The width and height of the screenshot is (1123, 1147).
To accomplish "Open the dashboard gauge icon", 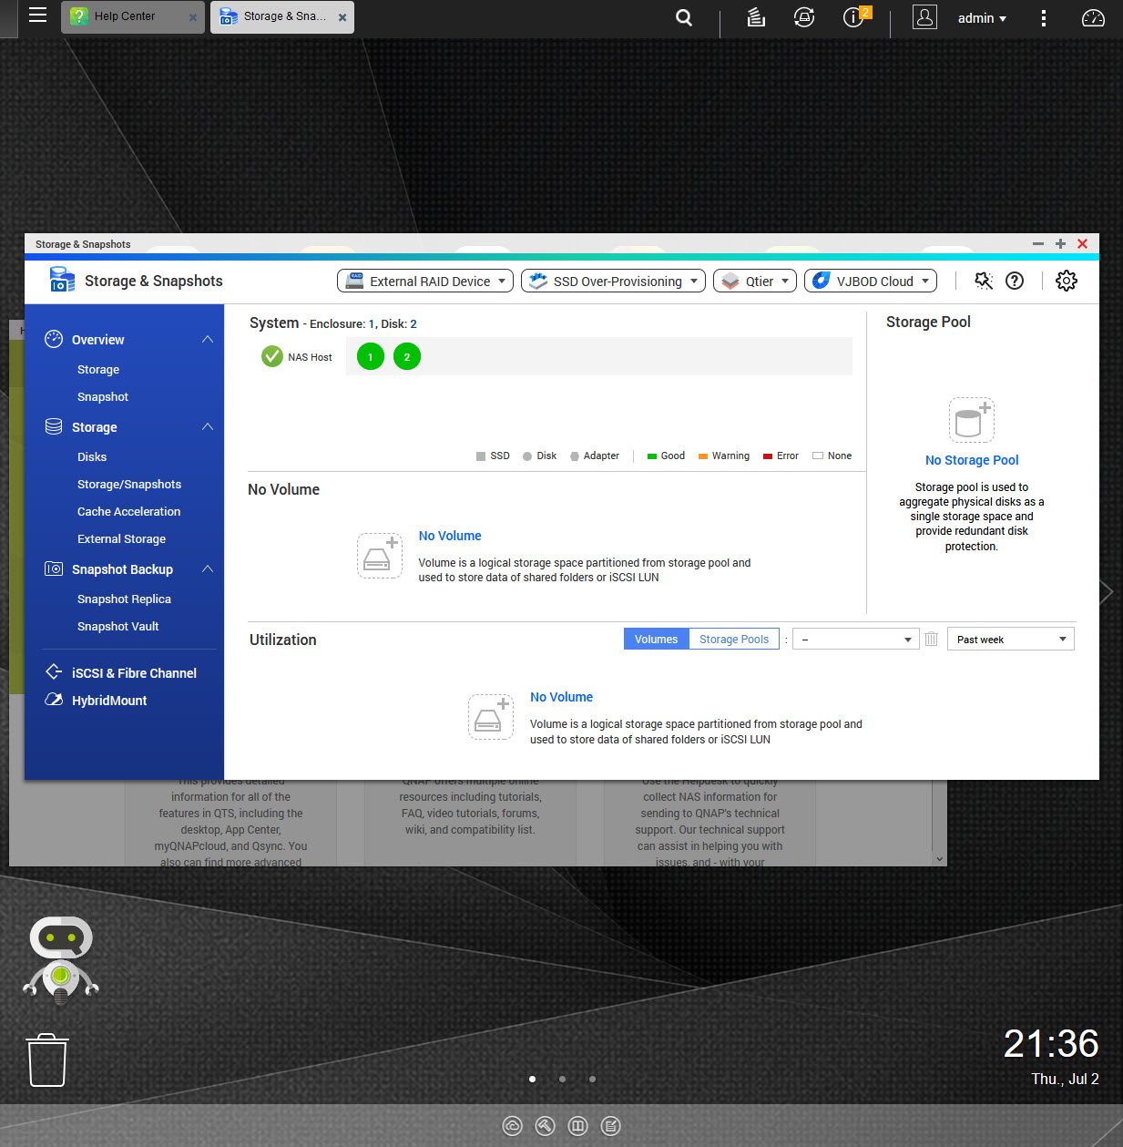I will [x=1093, y=18].
